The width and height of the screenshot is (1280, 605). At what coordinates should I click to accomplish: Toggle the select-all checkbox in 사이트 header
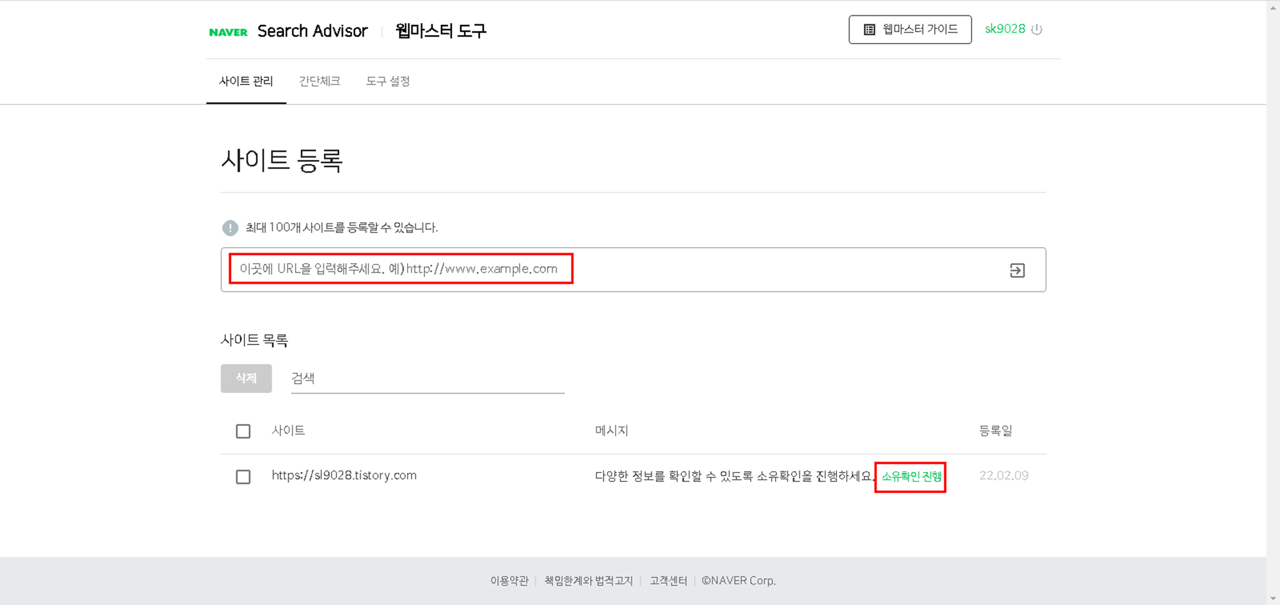point(243,432)
